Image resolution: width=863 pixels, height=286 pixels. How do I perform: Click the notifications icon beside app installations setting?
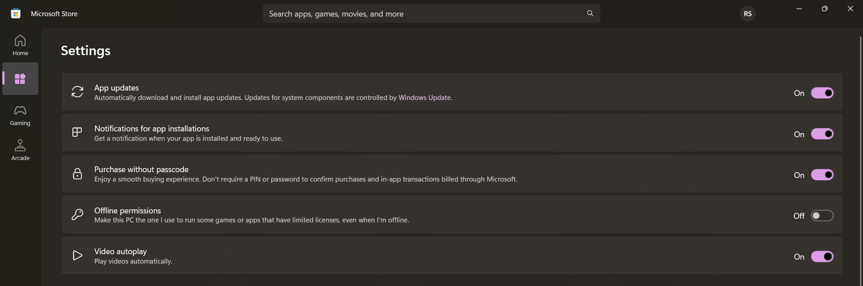(x=77, y=133)
